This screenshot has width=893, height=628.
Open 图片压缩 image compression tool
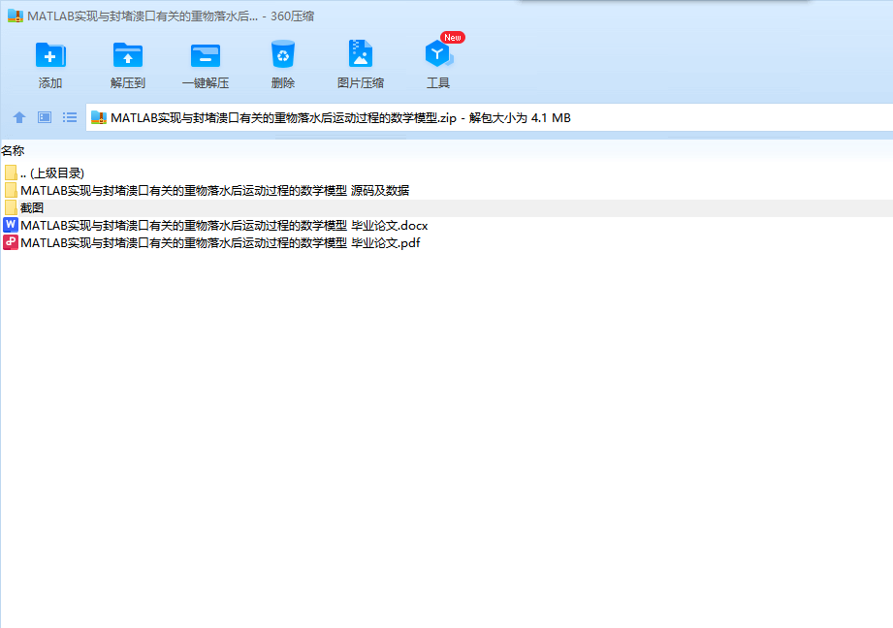tap(361, 65)
